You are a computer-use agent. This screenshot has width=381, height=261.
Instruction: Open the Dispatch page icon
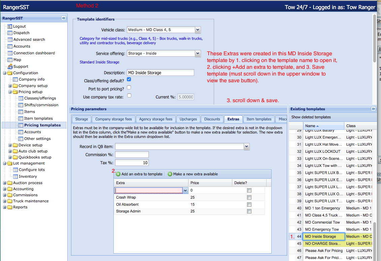[x=10, y=33]
